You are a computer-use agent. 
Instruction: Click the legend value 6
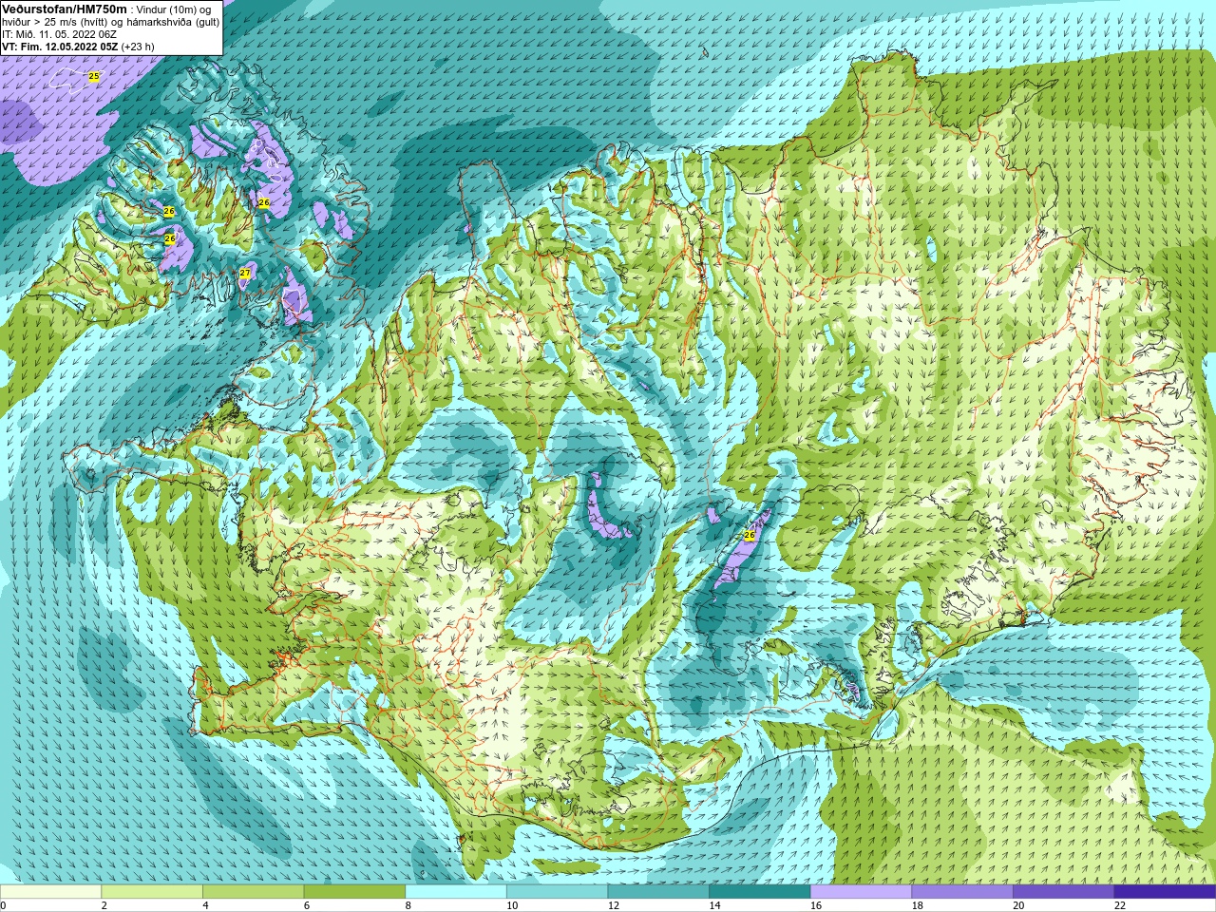click(307, 905)
